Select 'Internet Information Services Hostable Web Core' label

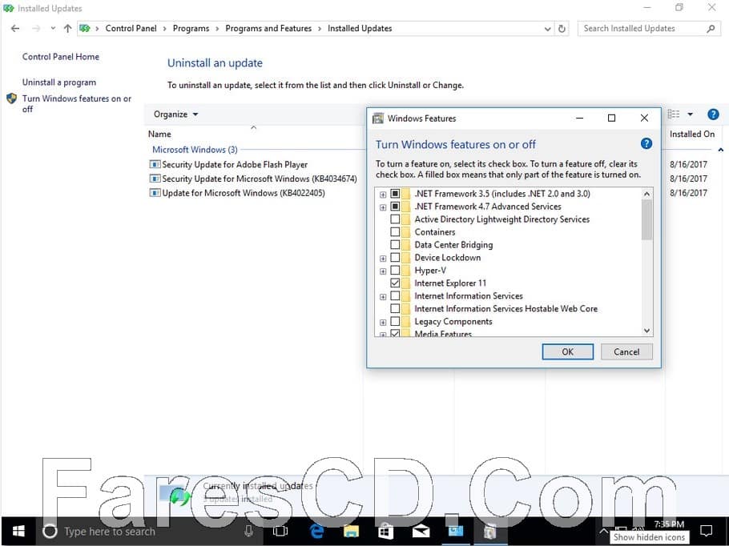pos(505,308)
